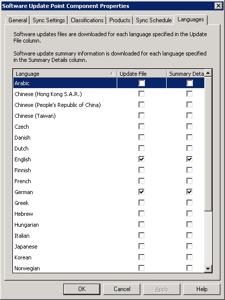
Task: Click the Cancel button
Action: coord(122,289)
